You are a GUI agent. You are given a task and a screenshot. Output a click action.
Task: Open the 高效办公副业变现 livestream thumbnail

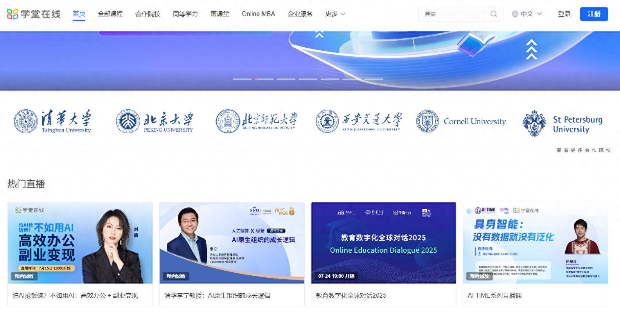(80, 243)
